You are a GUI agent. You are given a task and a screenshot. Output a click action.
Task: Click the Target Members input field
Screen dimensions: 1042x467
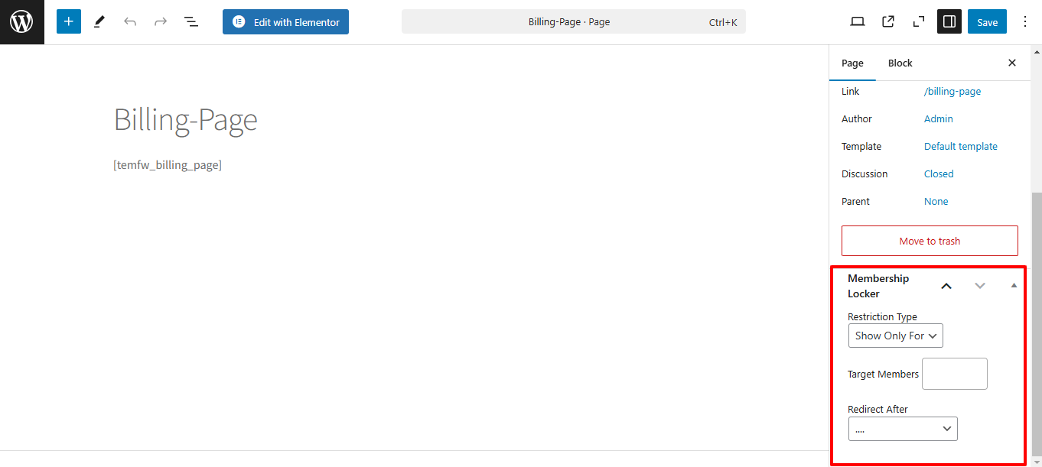pyautogui.click(x=954, y=374)
